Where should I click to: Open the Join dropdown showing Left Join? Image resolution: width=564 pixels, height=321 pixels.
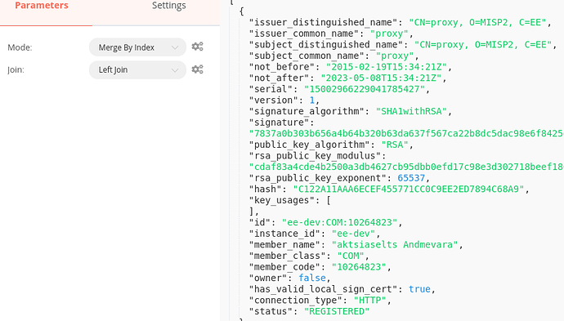pyautogui.click(x=137, y=69)
